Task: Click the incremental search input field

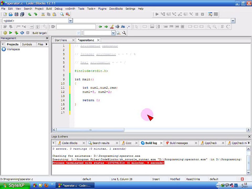Action: (x=76, y=27)
